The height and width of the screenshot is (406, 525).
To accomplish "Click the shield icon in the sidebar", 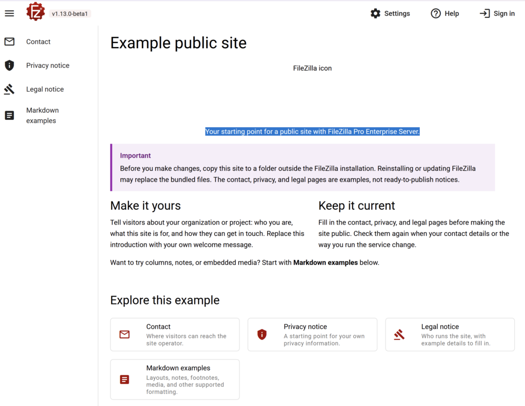I will (x=9, y=65).
